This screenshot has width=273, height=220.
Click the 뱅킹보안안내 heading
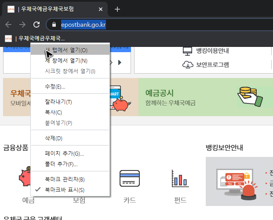click(224, 148)
